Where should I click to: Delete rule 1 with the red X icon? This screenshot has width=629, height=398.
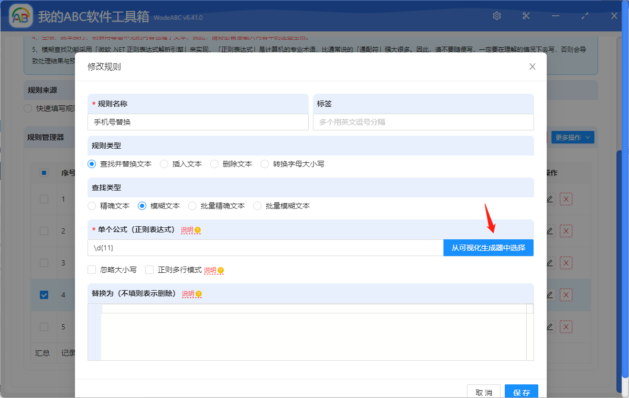click(566, 199)
